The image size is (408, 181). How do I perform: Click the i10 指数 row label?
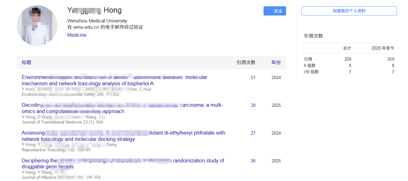click(x=311, y=72)
